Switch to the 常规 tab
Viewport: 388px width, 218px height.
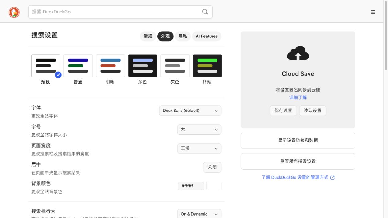148,36
